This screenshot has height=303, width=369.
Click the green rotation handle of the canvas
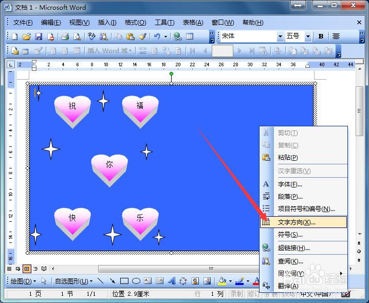point(171,73)
